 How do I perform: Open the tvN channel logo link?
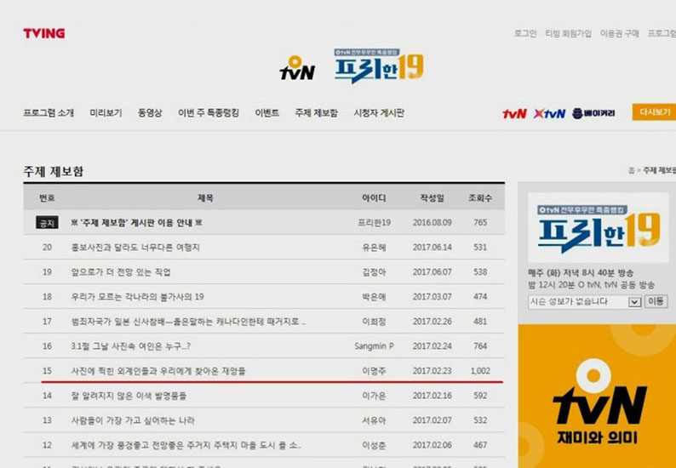(x=514, y=113)
